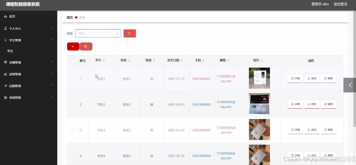Viewport: 356px width, 165px height.
Task: Open the 个人中心 menu label
Action: (x=15, y=29)
